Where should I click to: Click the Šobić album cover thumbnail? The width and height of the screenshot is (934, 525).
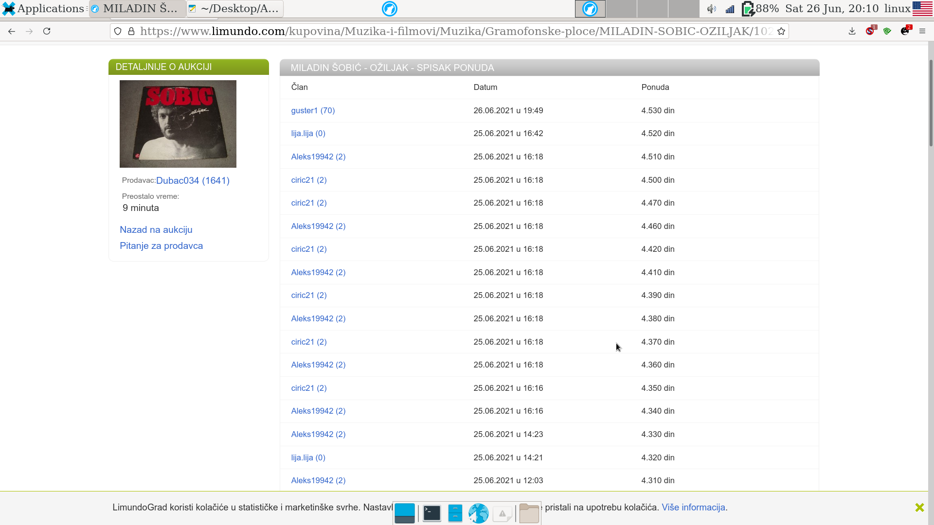point(178,124)
